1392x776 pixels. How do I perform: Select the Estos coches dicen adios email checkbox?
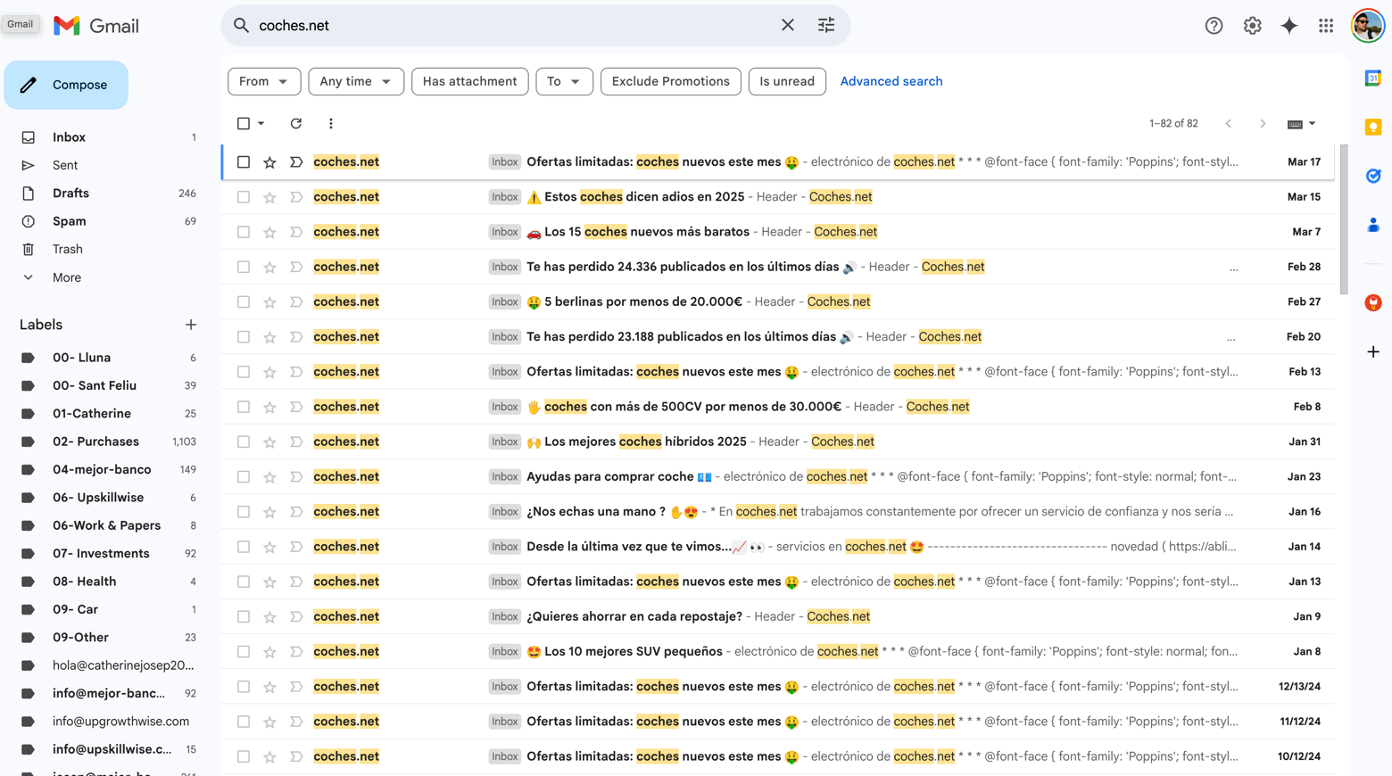244,197
